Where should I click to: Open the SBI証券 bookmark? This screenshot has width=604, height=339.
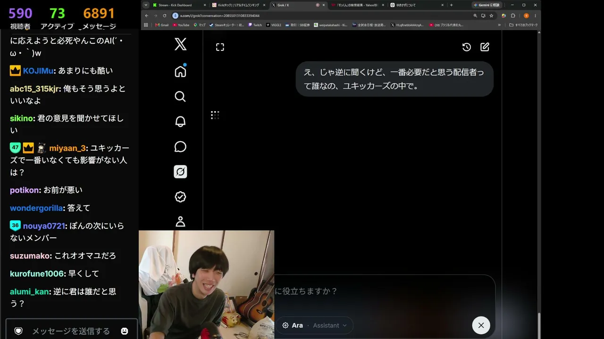click(298, 25)
